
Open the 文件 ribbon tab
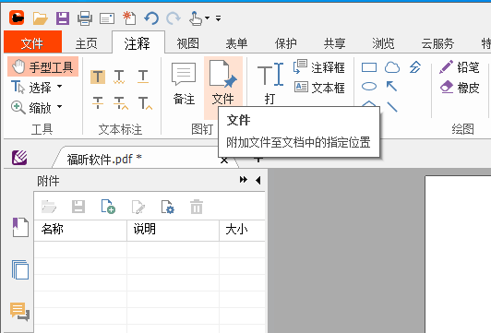(x=32, y=42)
